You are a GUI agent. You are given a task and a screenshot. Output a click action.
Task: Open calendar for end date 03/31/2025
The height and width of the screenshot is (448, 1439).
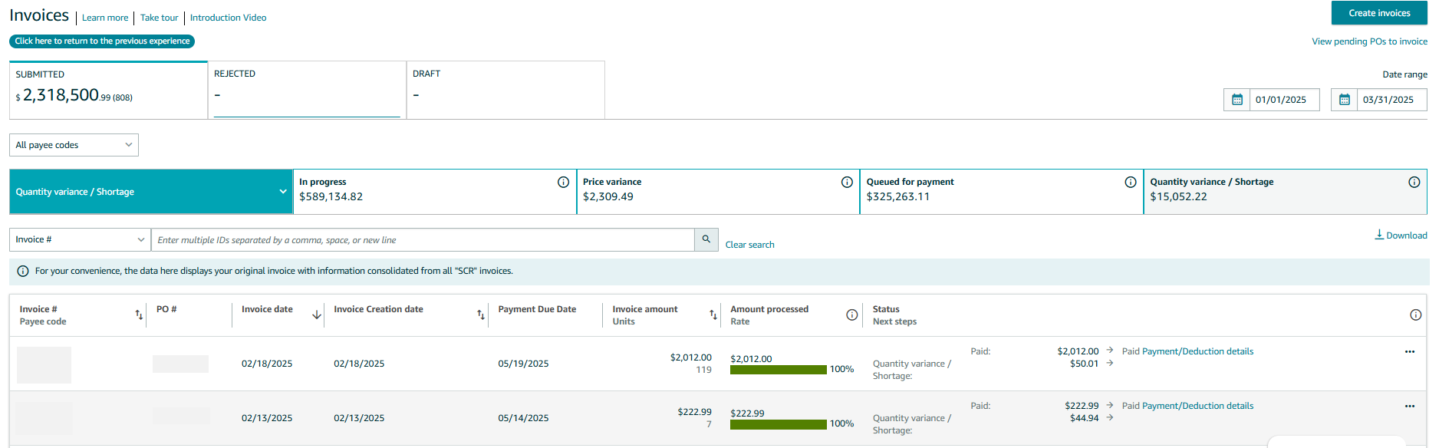point(1344,100)
